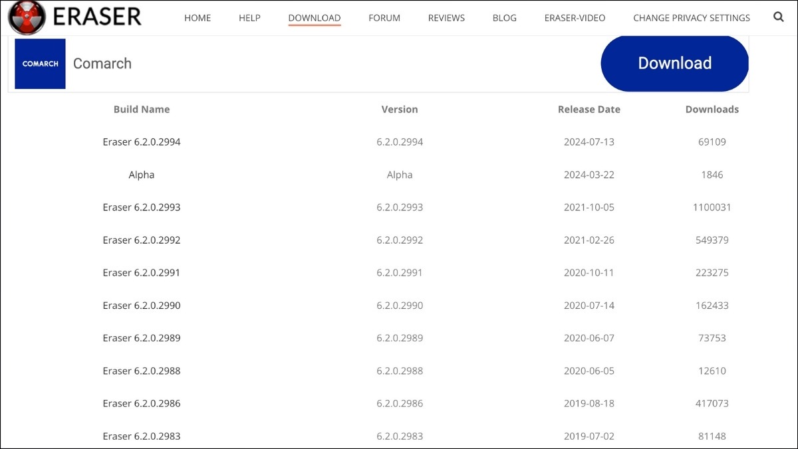Download build Eraser 6.2.0.2989

pyautogui.click(x=142, y=338)
